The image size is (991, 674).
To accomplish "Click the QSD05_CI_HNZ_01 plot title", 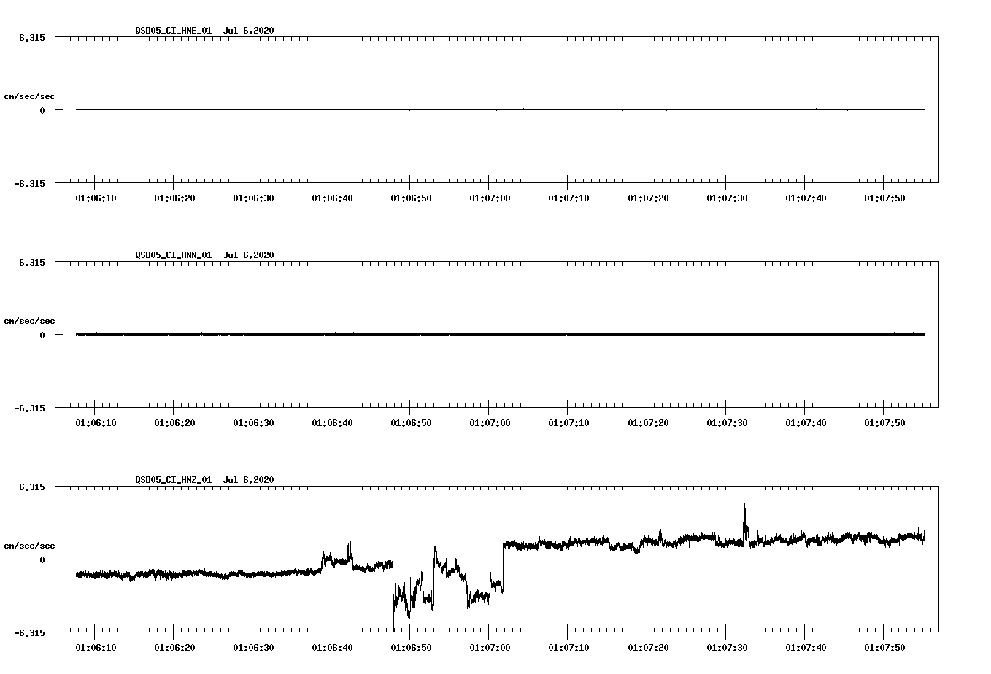I will point(174,479).
